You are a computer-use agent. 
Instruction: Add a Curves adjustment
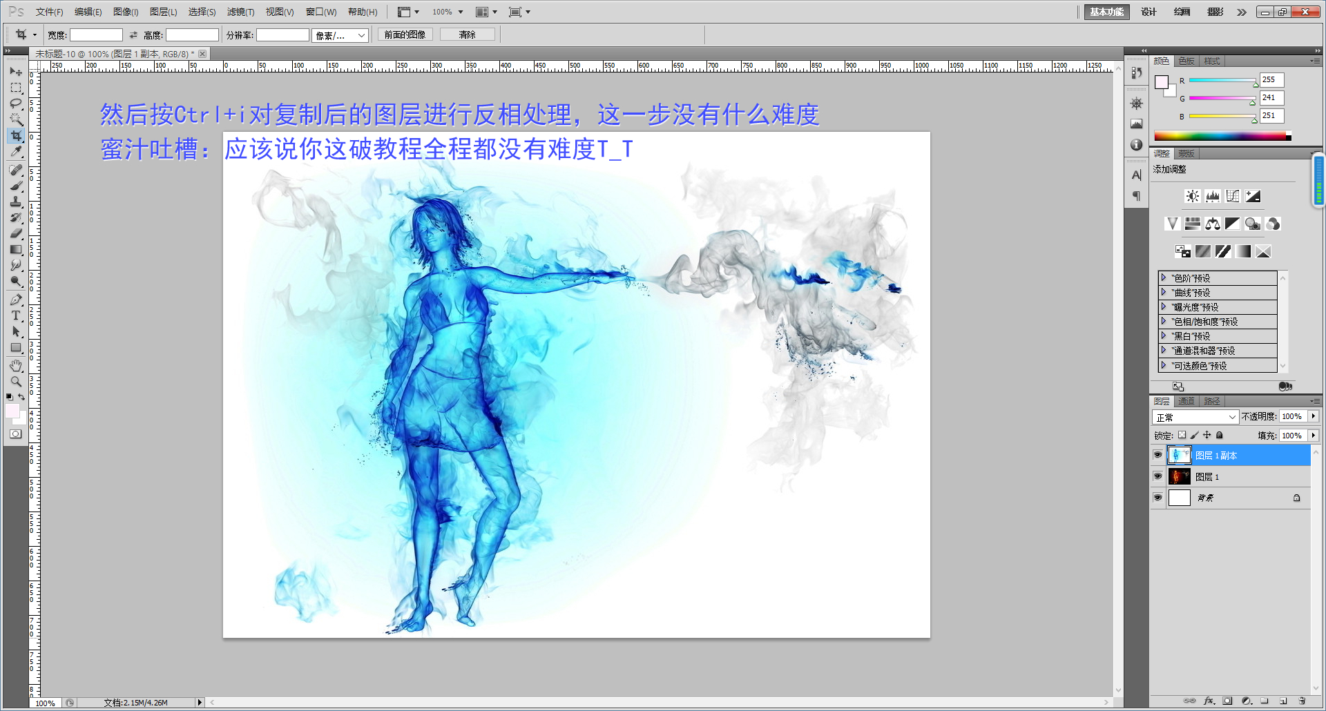pyautogui.click(x=1233, y=197)
